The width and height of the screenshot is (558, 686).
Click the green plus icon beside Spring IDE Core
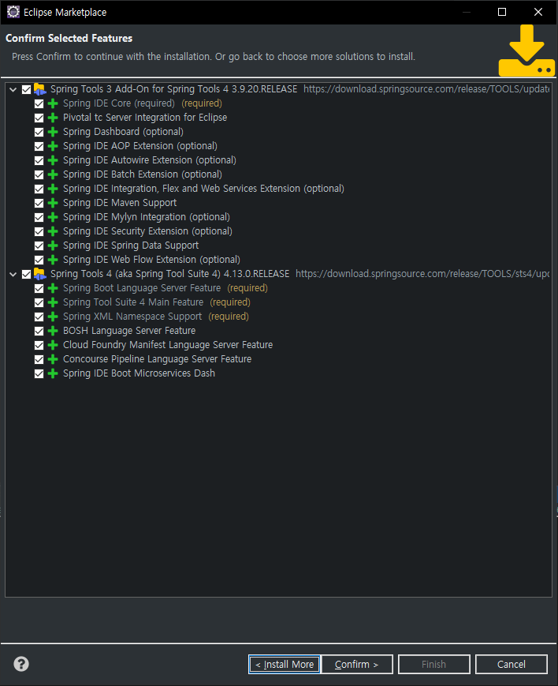coord(53,103)
